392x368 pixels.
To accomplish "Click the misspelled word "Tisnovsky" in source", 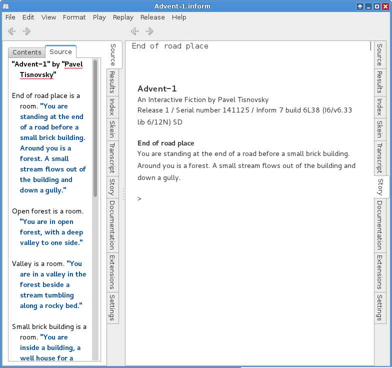I will [x=37, y=75].
